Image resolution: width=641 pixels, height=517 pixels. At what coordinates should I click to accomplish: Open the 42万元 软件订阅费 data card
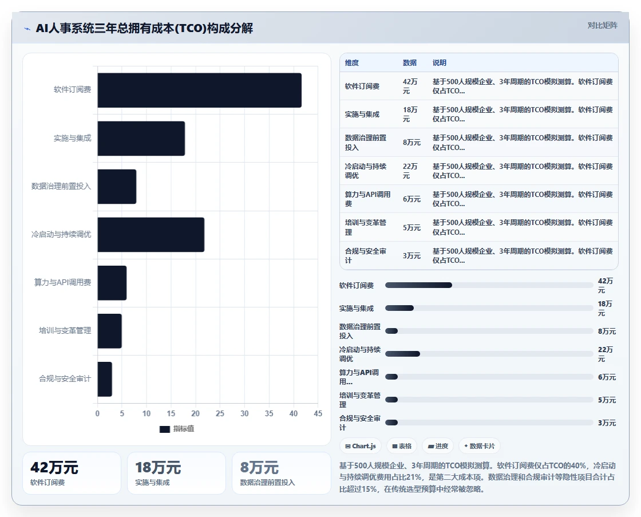coord(72,473)
